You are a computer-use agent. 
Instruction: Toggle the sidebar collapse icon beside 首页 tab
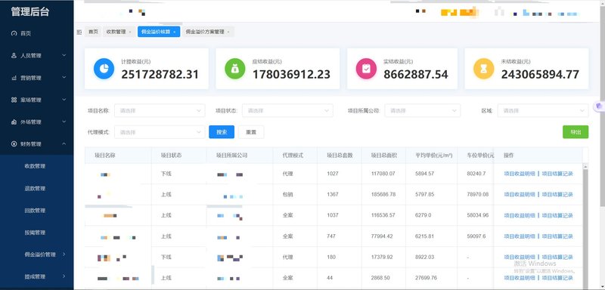pos(80,32)
